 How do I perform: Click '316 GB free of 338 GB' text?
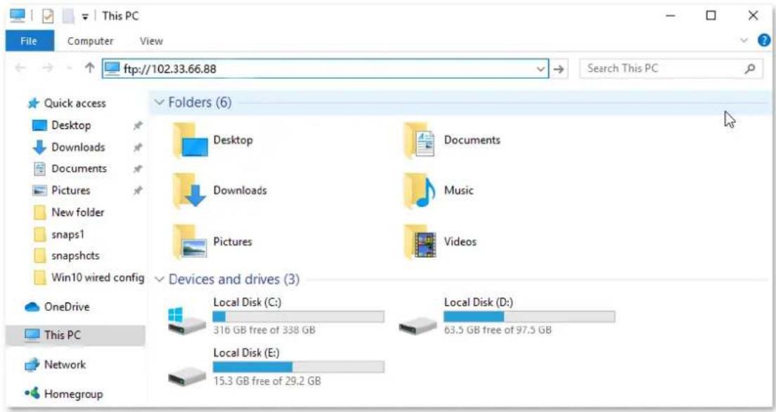pos(264,330)
